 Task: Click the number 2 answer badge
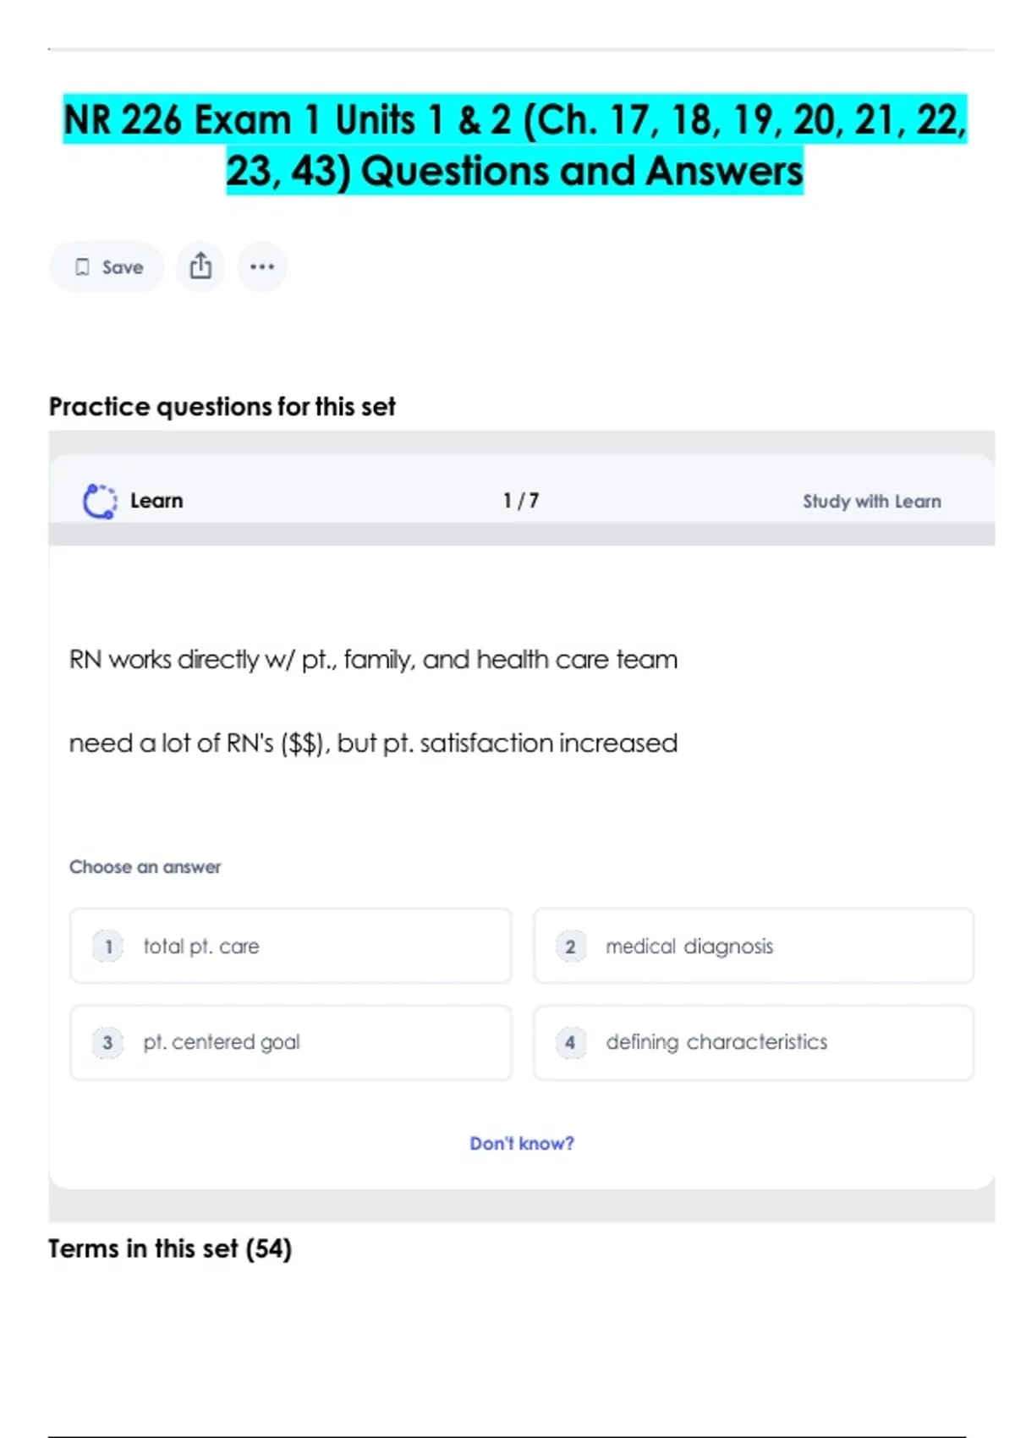tap(570, 946)
